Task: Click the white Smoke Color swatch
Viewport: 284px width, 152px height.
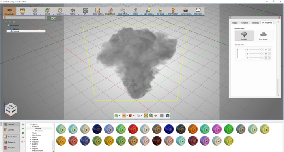Action: 242,54
